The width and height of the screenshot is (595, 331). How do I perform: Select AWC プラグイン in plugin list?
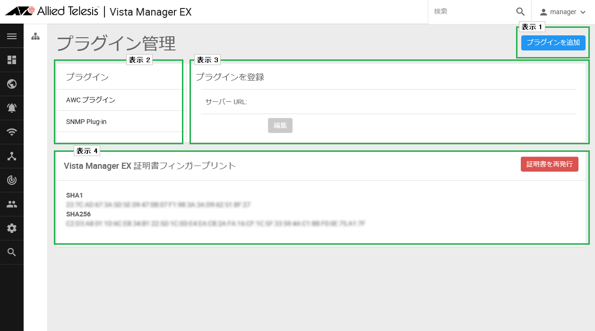(x=120, y=100)
